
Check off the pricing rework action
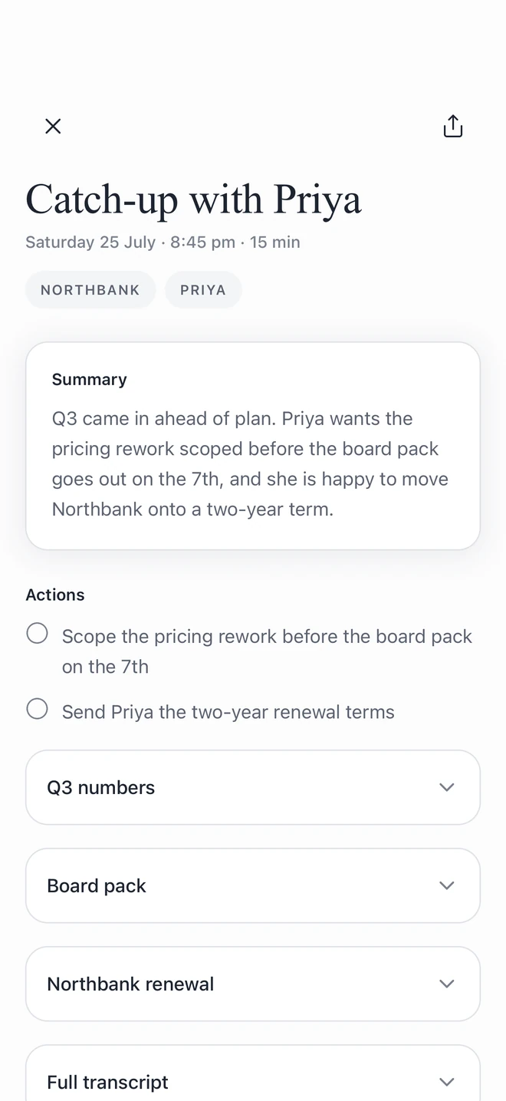37,634
